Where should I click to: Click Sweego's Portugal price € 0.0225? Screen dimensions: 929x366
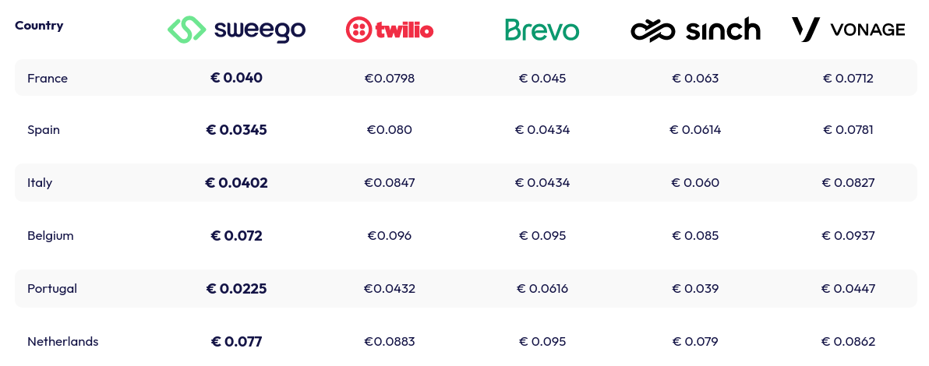(x=236, y=289)
